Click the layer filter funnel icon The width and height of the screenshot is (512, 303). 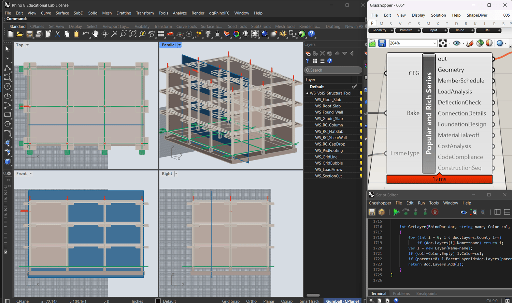point(308,61)
